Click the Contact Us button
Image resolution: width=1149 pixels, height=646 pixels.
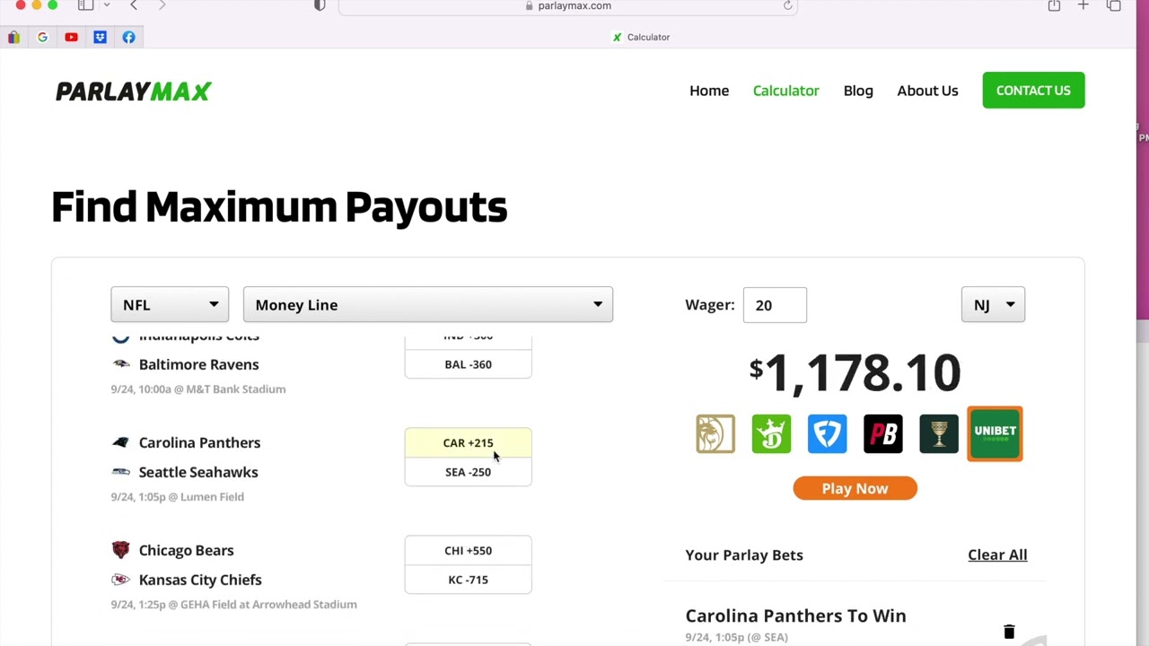click(x=1033, y=90)
